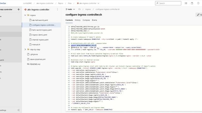
Task: Click the Edit pencil button
Action: tap(199, 15)
